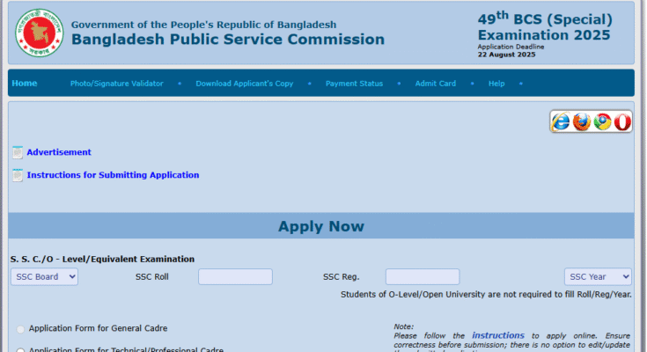Click the Internet Explorer browser icon
This screenshot has width=647, height=352.
pos(561,121)
